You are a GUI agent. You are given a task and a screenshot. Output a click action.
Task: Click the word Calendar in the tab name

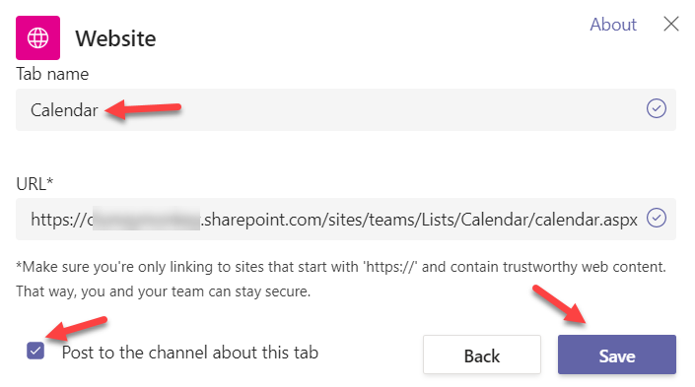pyautogui.click(x=64, y=110)
